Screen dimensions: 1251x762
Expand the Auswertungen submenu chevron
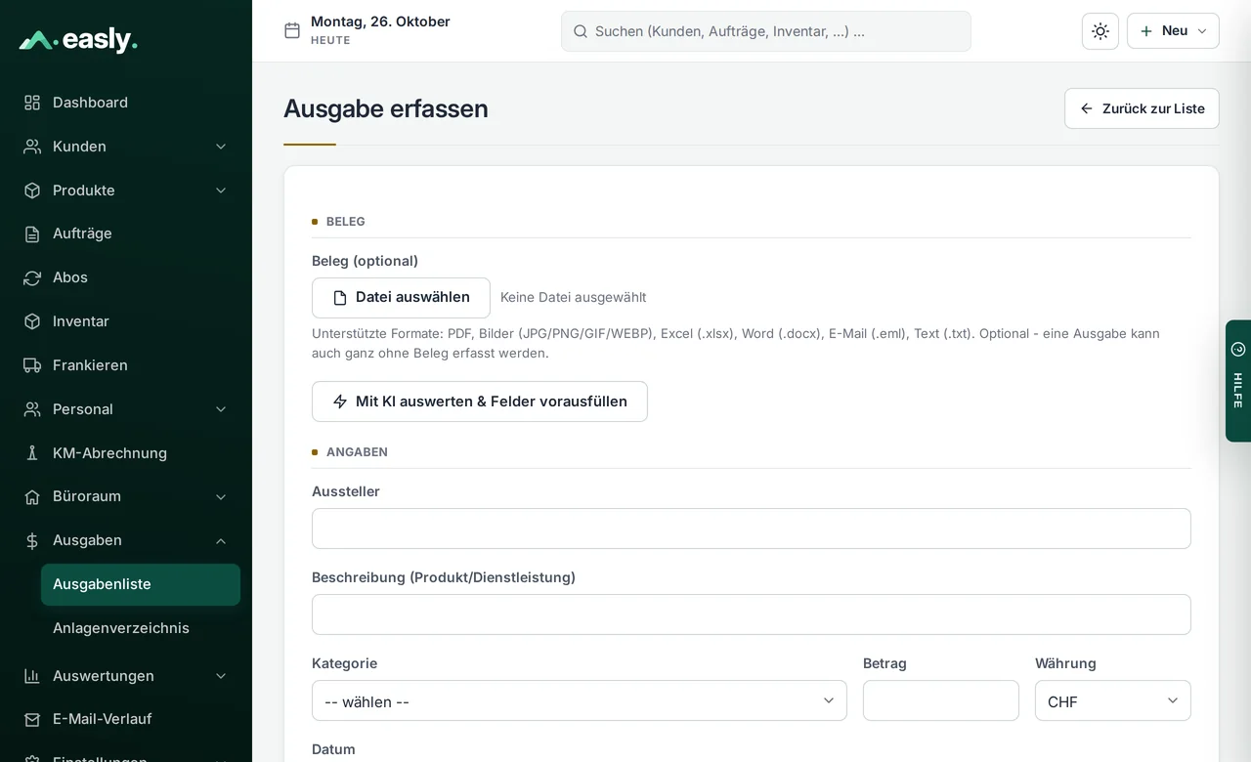(221, 676)
